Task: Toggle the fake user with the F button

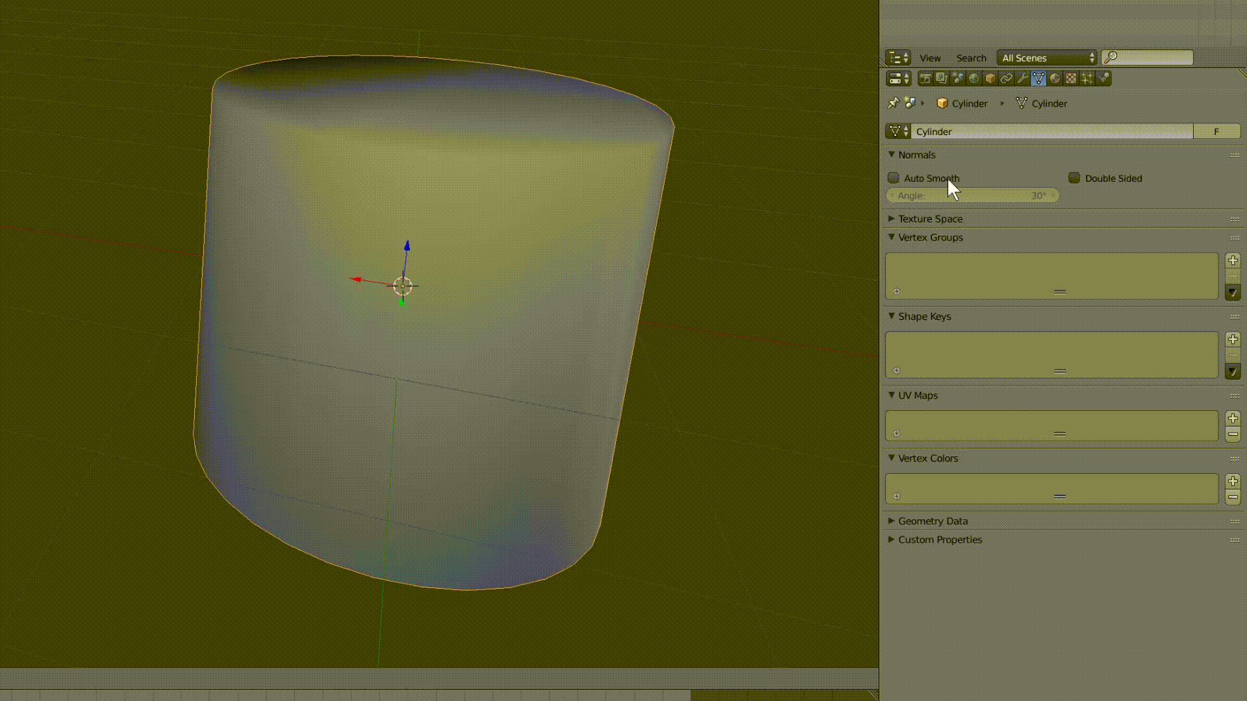Action: pos(1216,131)
